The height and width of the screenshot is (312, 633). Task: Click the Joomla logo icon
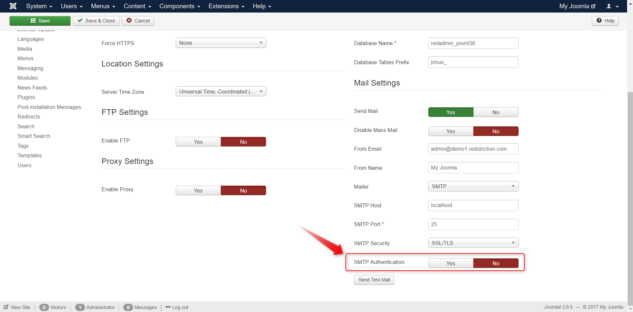pos(13,6)
